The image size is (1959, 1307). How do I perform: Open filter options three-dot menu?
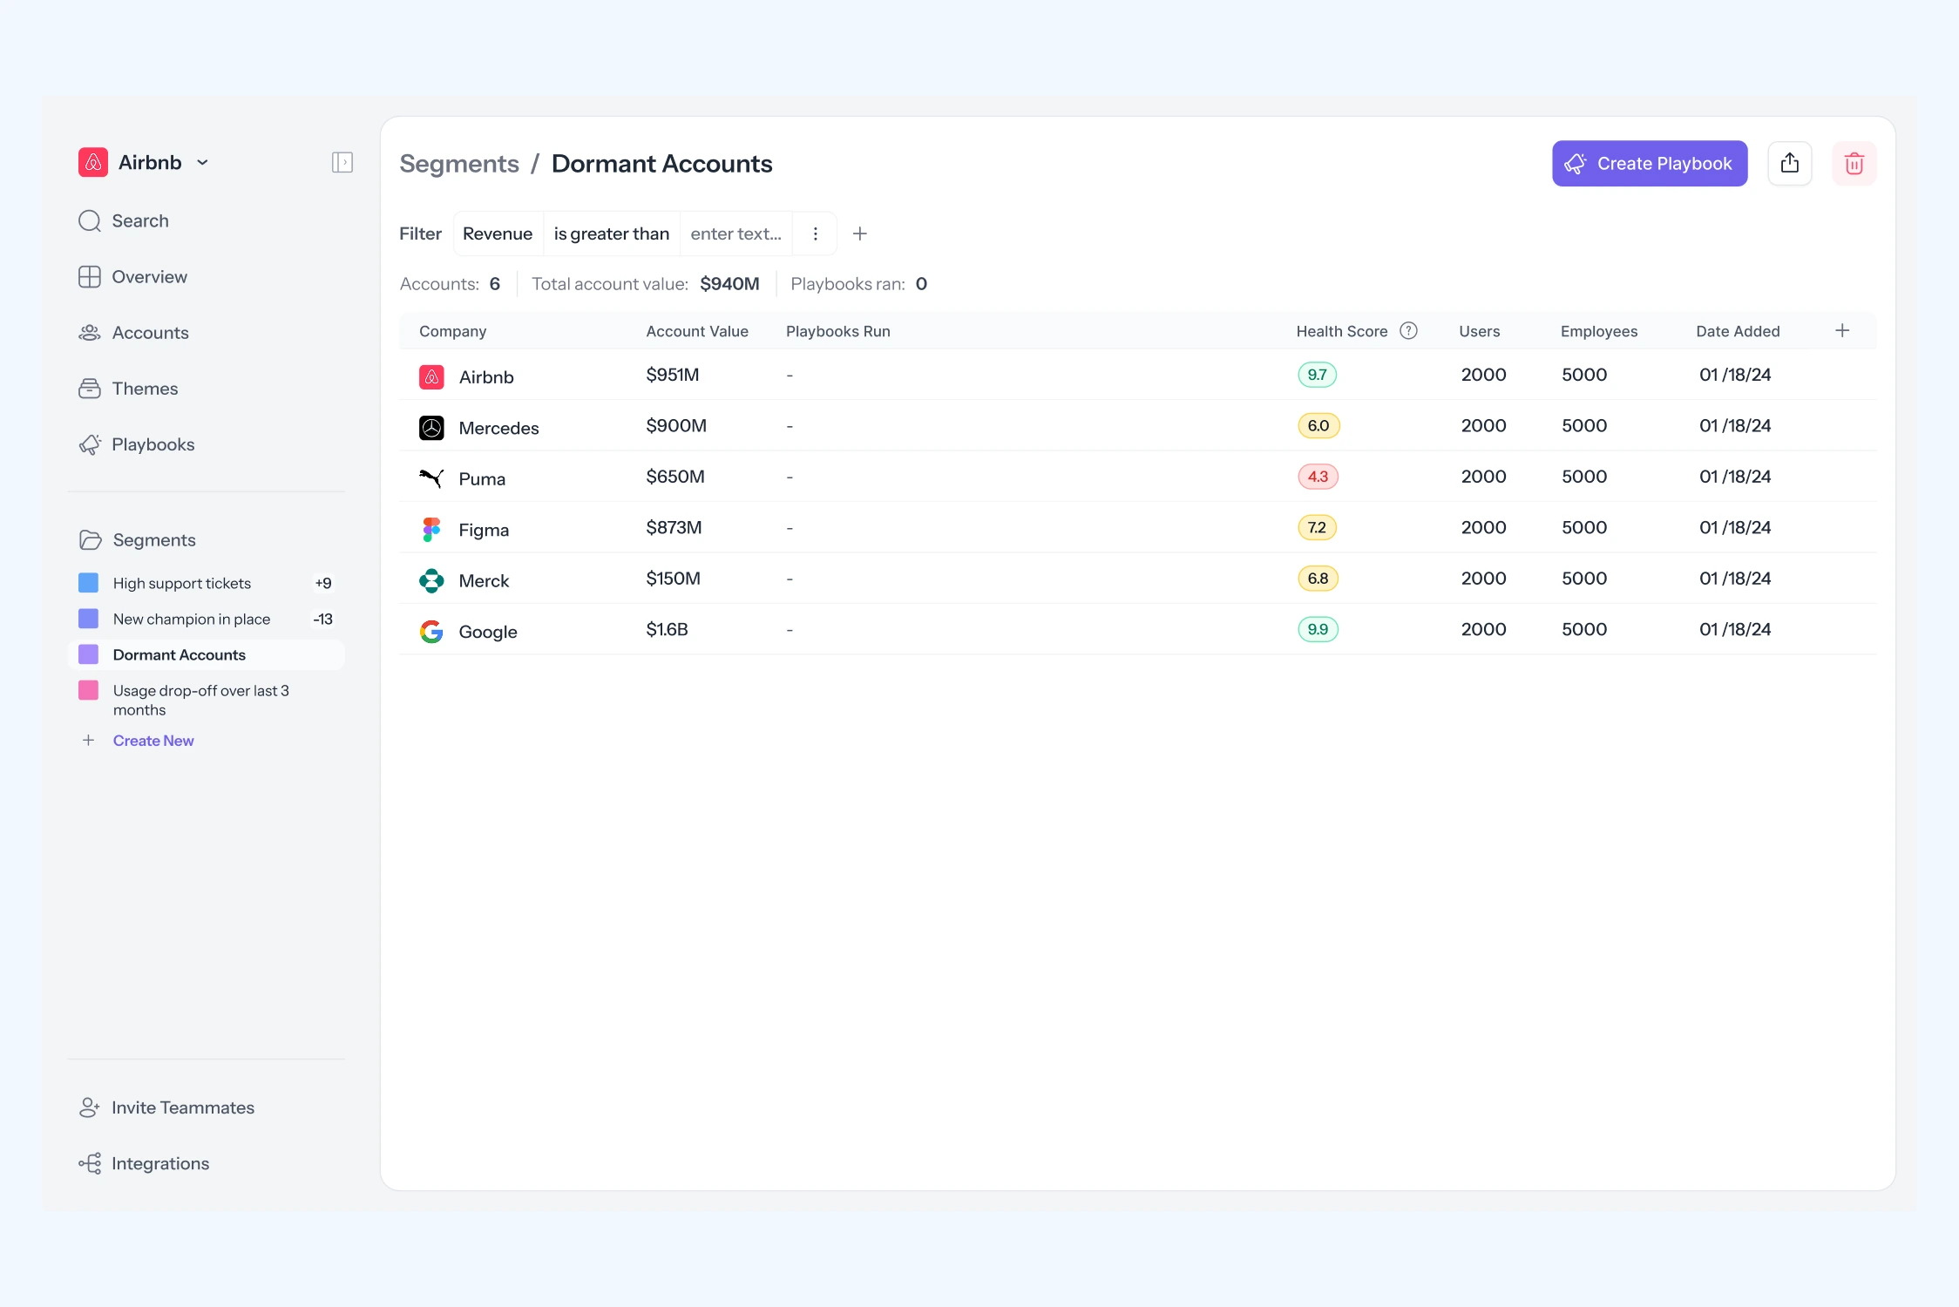click(815, 234)
